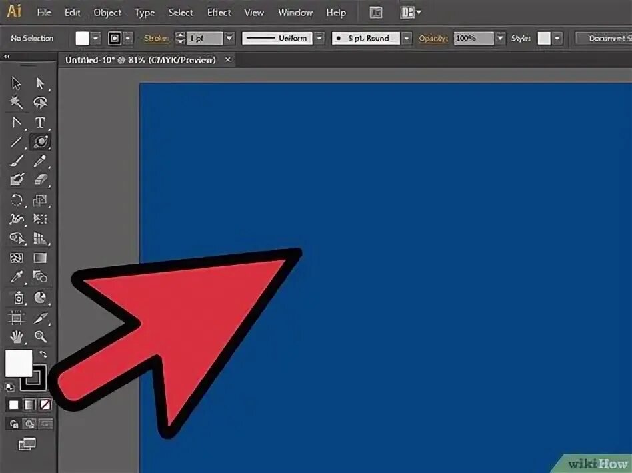Select the Line Segment tool

[x=17, y=142]
